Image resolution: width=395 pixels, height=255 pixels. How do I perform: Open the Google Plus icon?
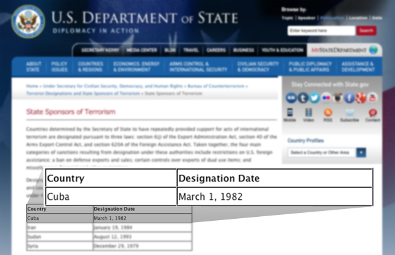[x=361, y=97]
